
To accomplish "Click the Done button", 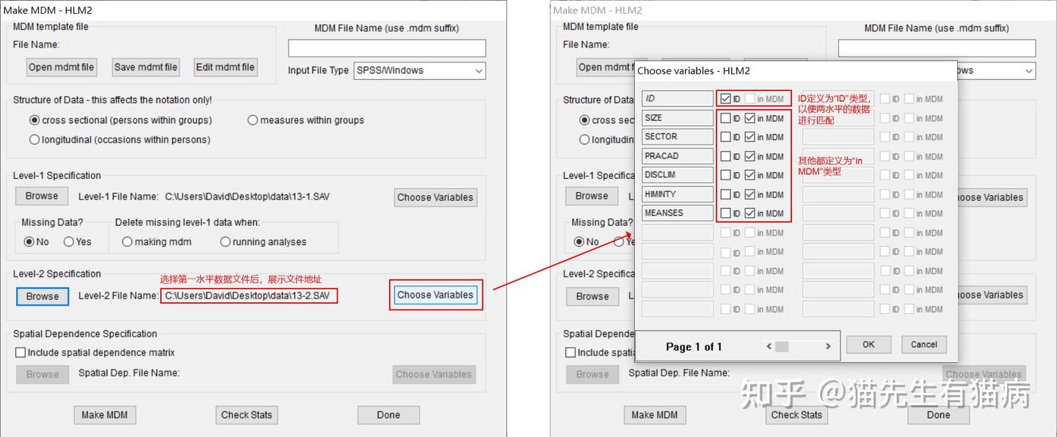I will 388,414.
